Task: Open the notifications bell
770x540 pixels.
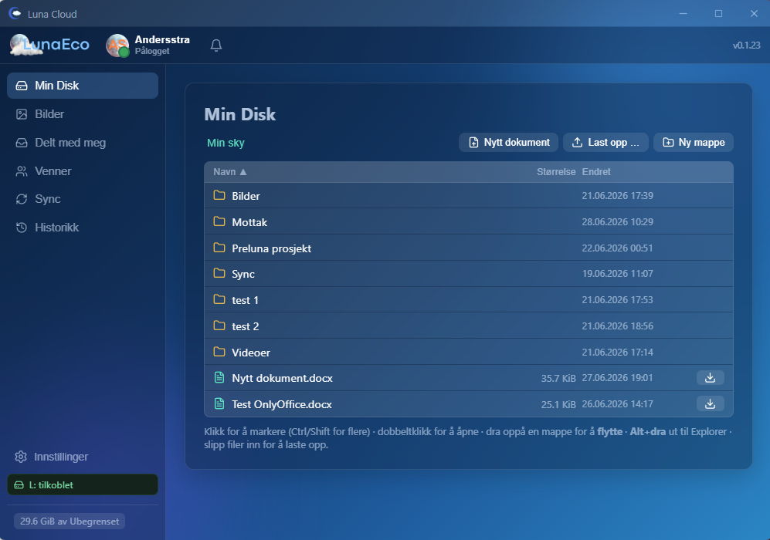Action: pos(216,45)
